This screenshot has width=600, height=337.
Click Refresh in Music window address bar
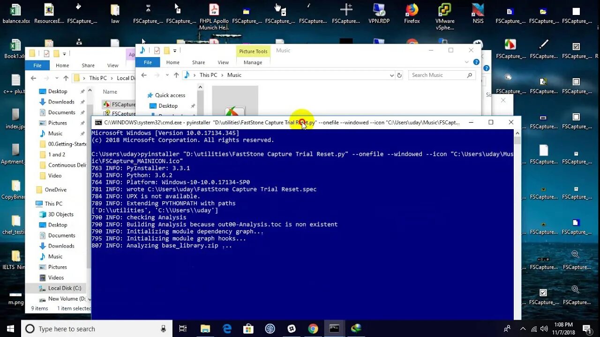point(399,75)
